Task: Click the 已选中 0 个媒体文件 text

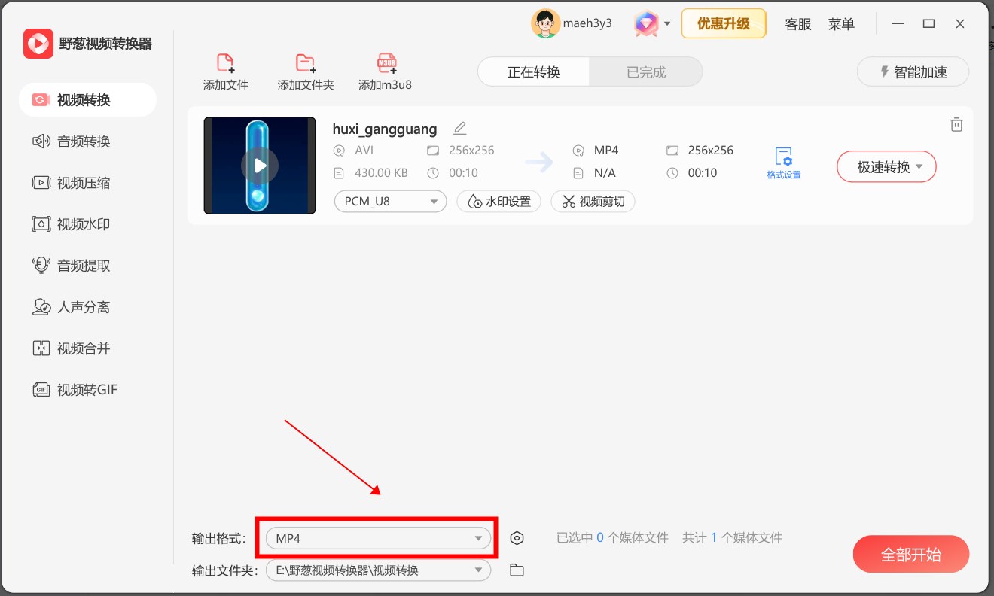Action: pos(612,538)
